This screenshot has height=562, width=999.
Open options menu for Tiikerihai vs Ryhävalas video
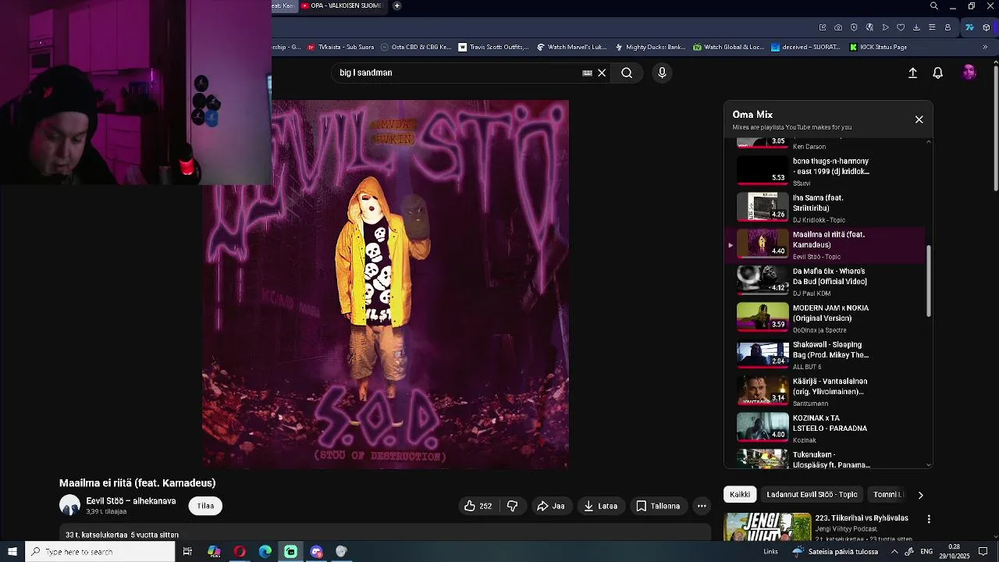929,519
